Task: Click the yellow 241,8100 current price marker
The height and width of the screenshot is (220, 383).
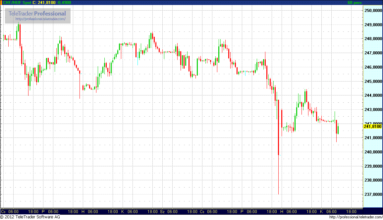Action: point(373,126)
